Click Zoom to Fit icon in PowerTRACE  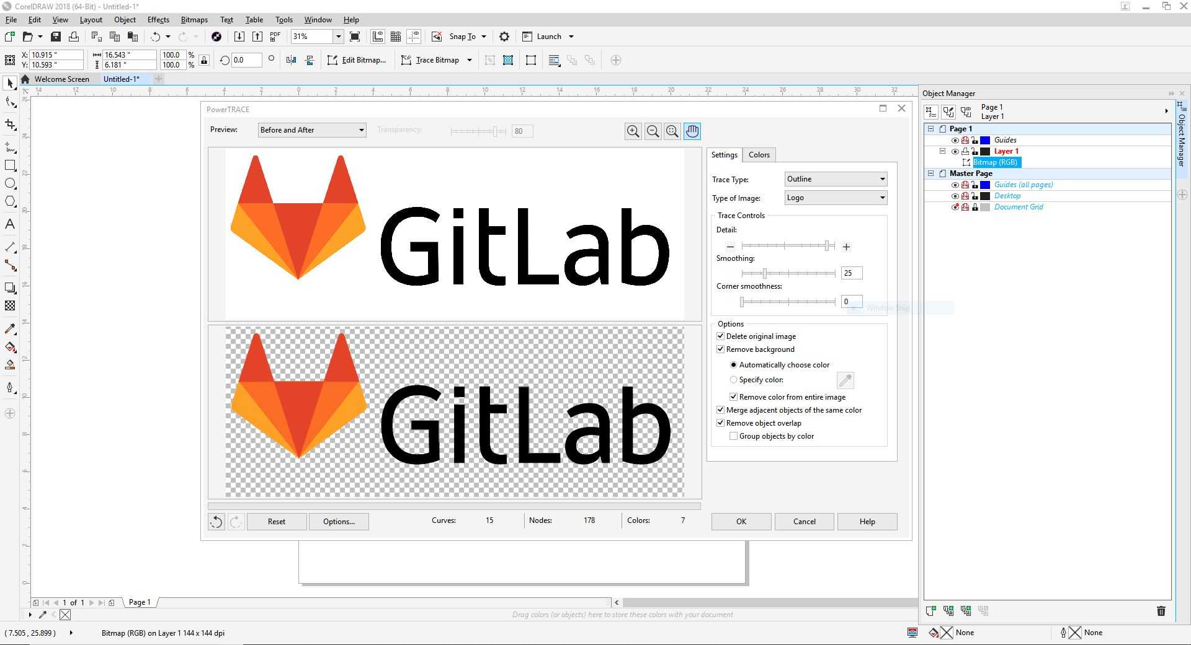point(672,131)
